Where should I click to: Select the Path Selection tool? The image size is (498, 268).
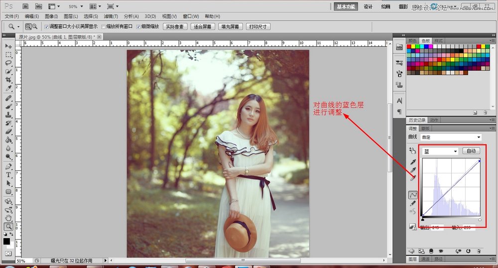point(8,183)
